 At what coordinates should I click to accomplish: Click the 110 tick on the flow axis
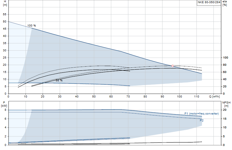pyautogui.click(x=197, y=97)
